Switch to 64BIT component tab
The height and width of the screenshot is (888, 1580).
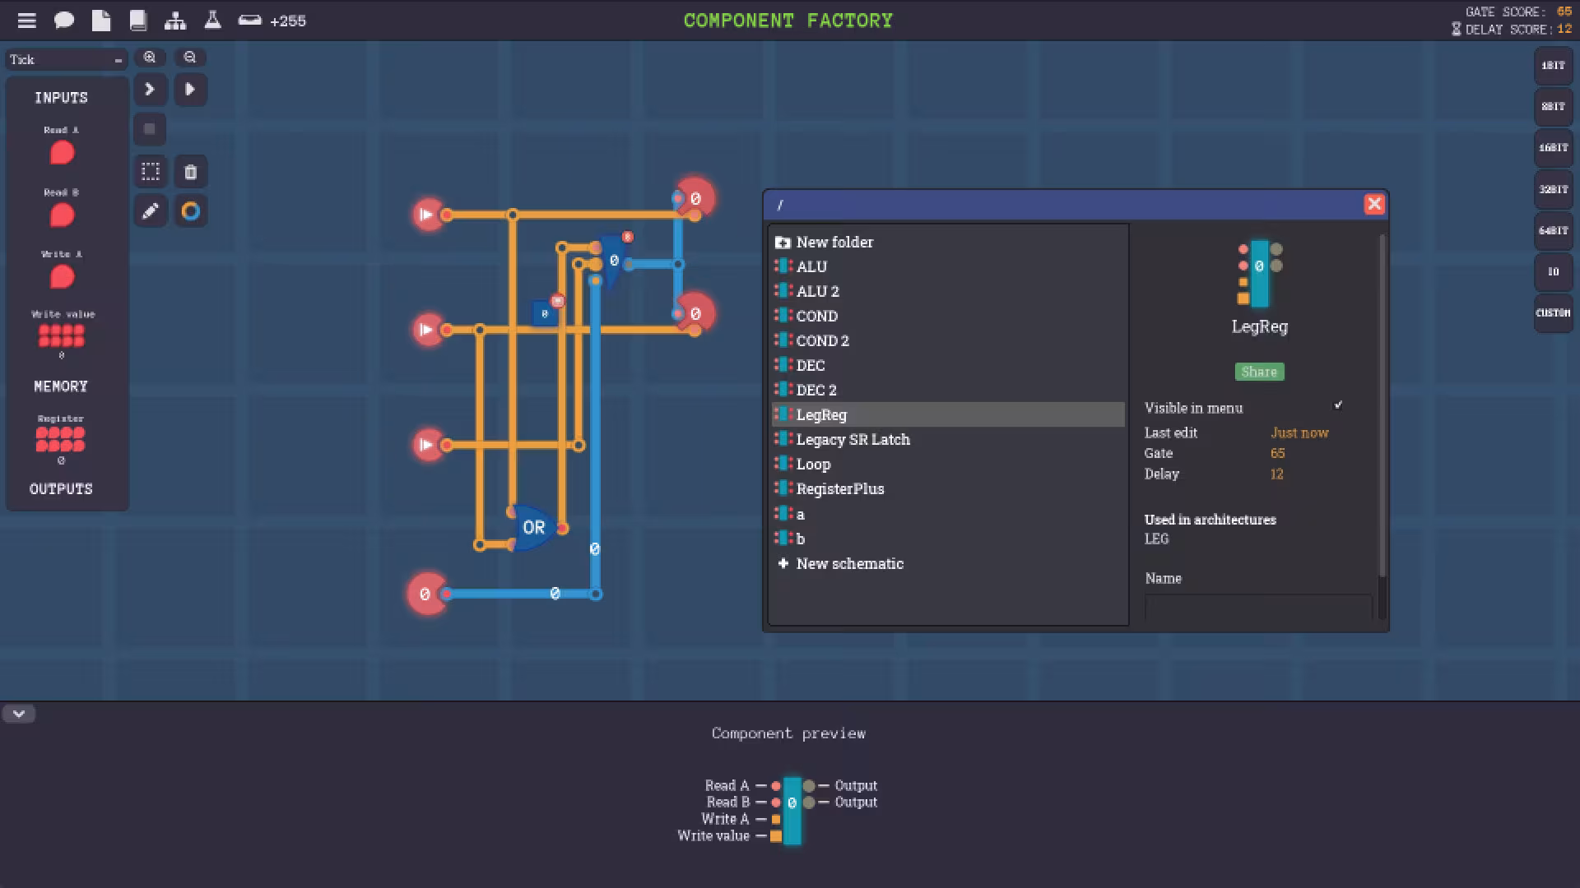(x=1553, y=230)
